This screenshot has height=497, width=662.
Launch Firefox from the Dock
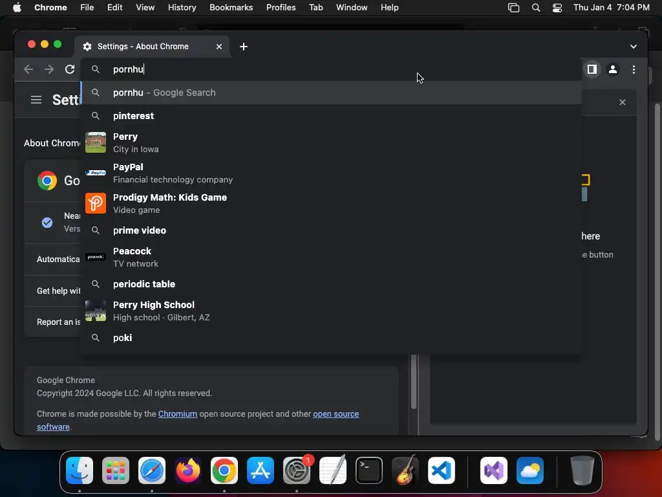[x=188, y=470]
